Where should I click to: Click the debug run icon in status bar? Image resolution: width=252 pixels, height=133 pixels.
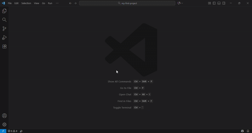[21, 131]
